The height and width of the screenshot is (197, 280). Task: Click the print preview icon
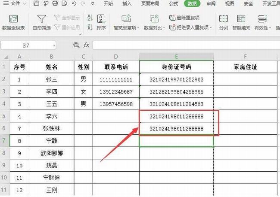tap(64, 3)
